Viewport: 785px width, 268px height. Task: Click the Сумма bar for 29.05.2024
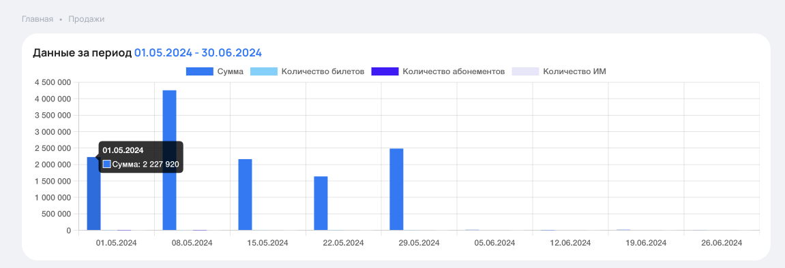[396, 189]
